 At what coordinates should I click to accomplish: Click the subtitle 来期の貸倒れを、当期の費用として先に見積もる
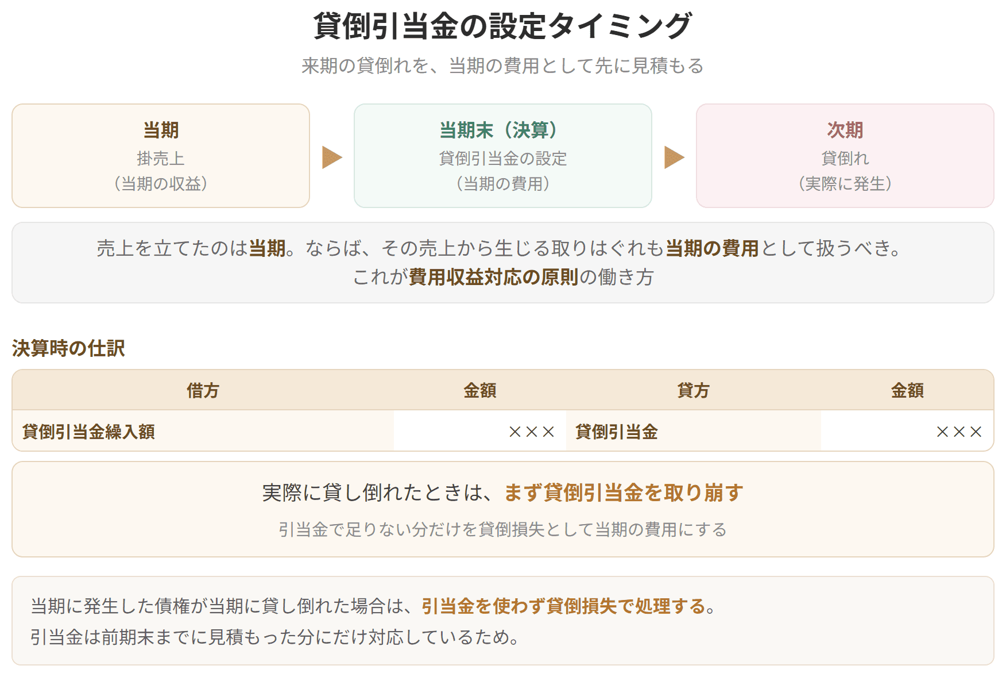tap(502, 66)
